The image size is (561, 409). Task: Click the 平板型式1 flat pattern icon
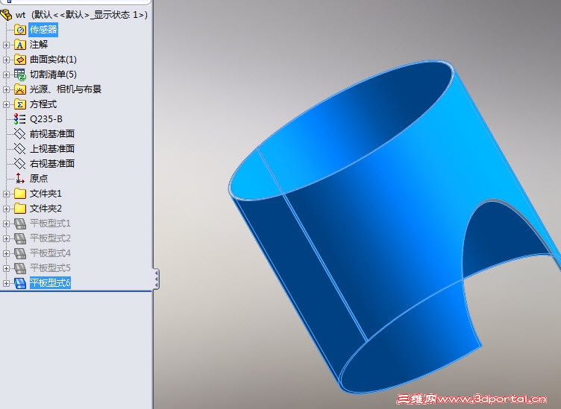point(20,223)
